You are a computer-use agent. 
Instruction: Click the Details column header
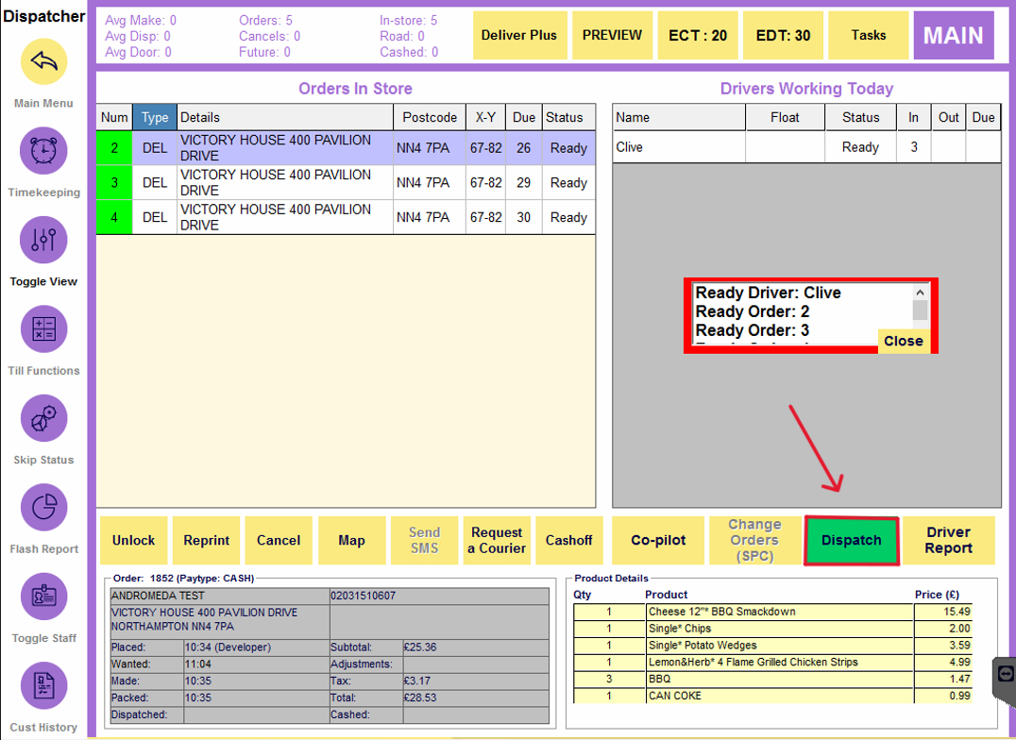pyautogui.click(x=285, y=117)
